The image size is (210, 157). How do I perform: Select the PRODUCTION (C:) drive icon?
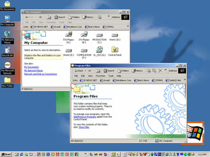99,35
